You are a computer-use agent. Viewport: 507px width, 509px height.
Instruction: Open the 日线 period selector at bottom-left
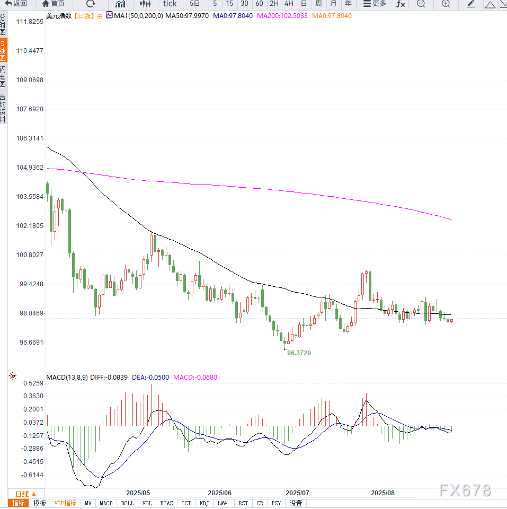(x=25, y=494)
